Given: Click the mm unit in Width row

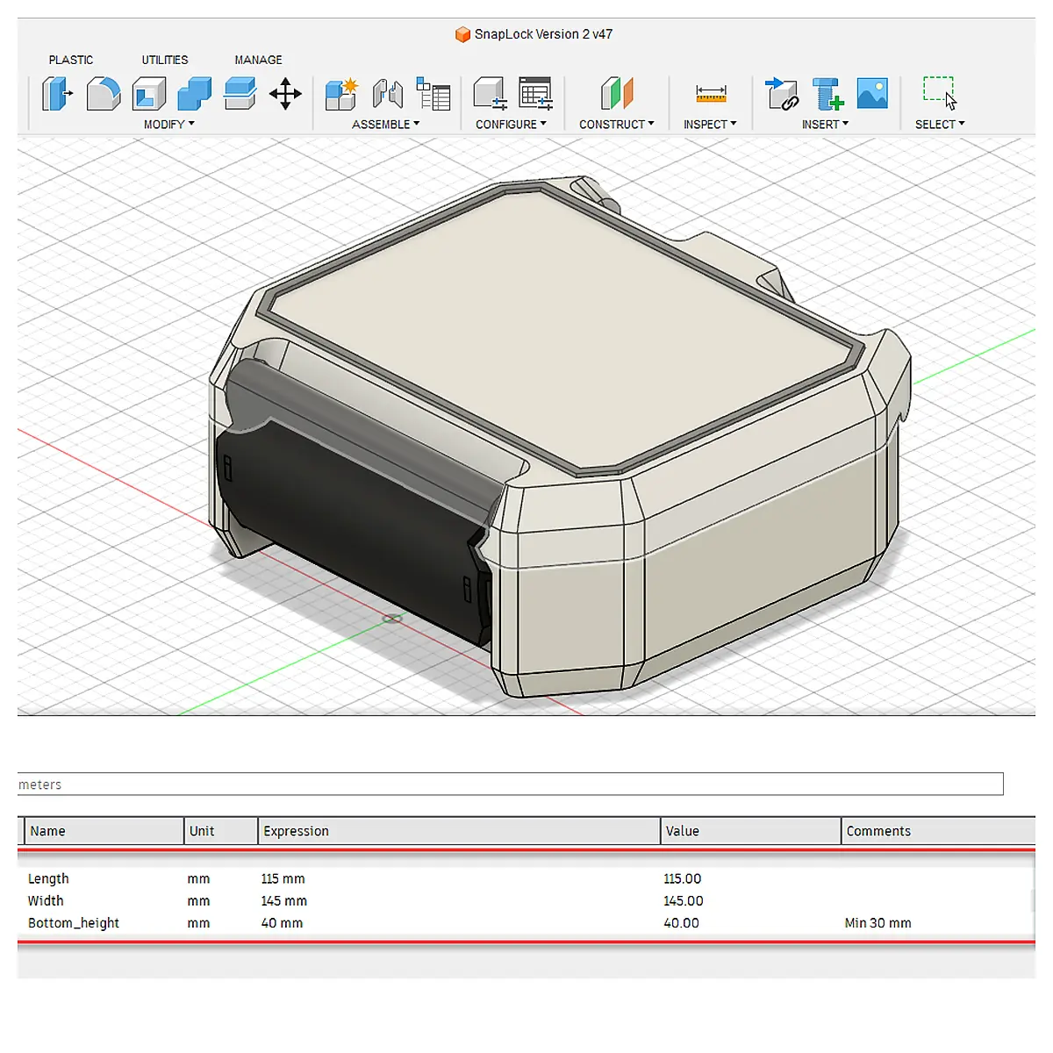Looking at the screenshot, I should (198, 900).
